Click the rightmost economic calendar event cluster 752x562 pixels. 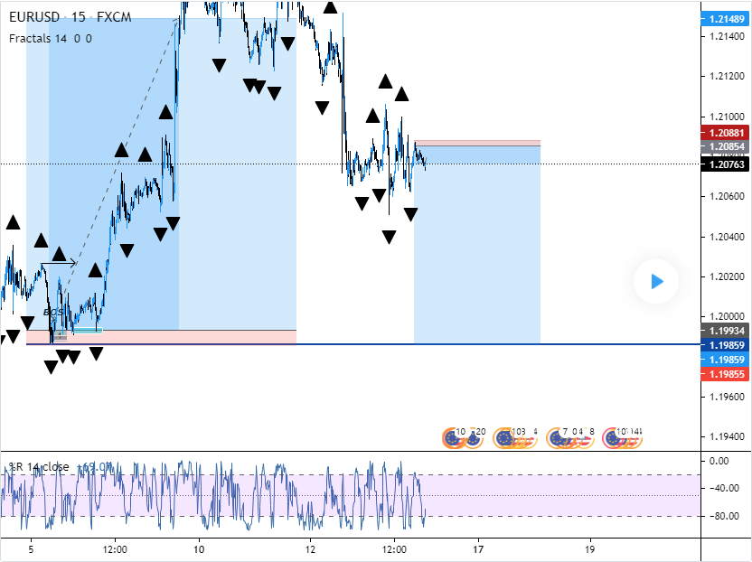(623, 438)
